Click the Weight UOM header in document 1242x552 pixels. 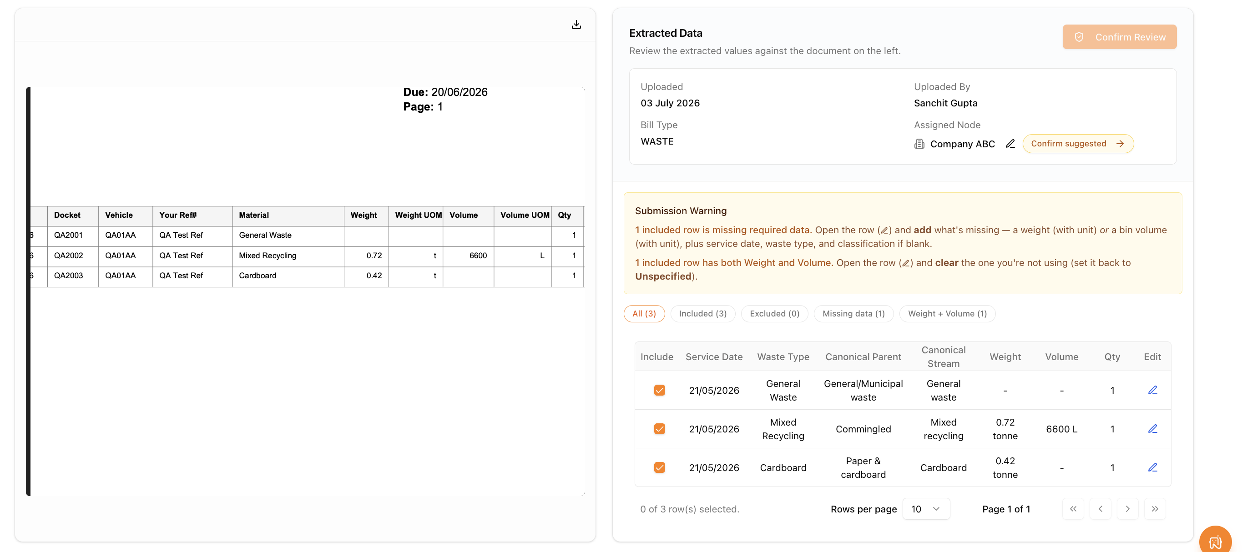418,216
